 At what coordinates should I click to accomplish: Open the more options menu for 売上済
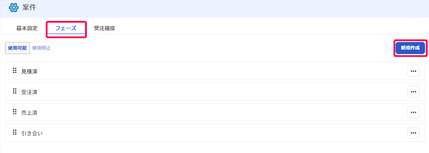pos(413,112)
